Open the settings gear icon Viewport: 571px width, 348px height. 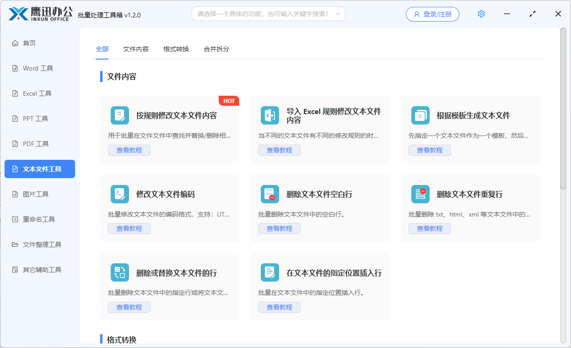point(481,14)
